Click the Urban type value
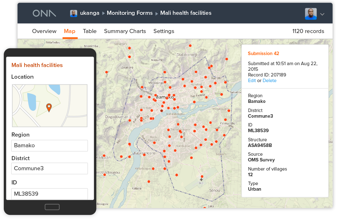 click(254, 189)
